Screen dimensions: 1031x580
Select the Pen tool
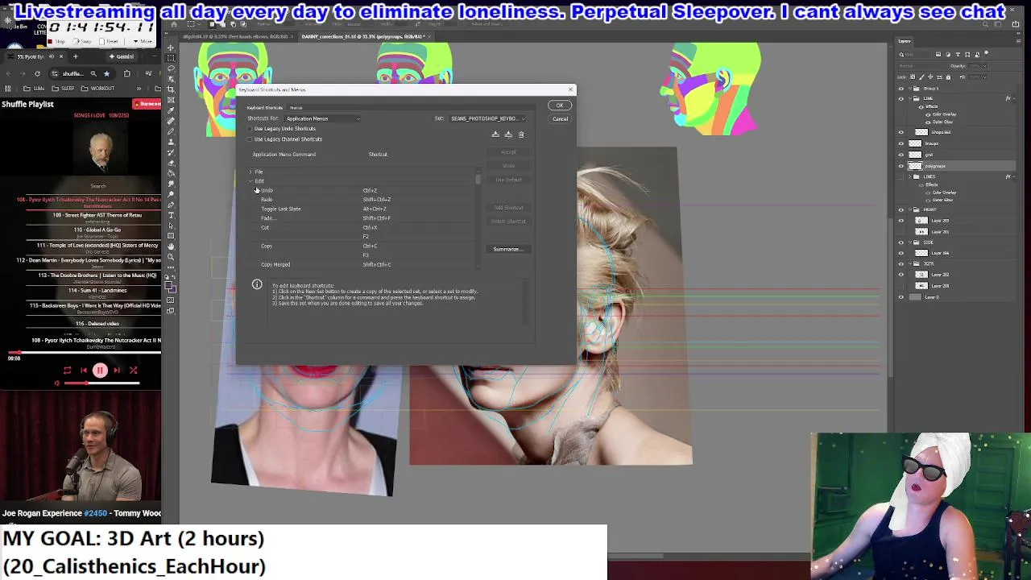[x=172, y=205]
